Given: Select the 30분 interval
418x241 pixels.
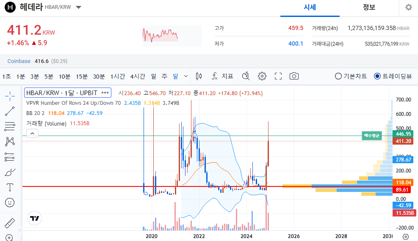Looking at the screenshot, I should tap(99, 77).
